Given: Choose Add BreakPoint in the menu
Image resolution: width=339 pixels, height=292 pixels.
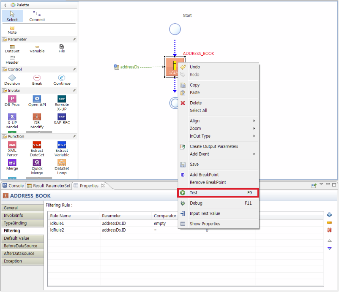Looking at the screenshot, I should point(218,175).
